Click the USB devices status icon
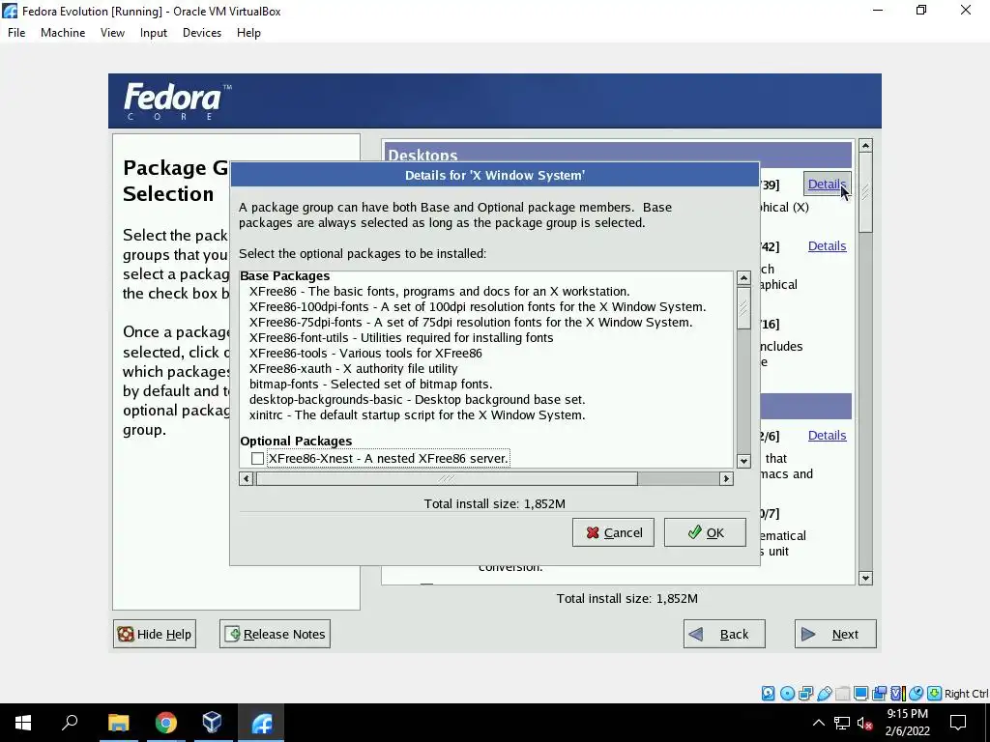The image size is (990, 742). [824, 694]
